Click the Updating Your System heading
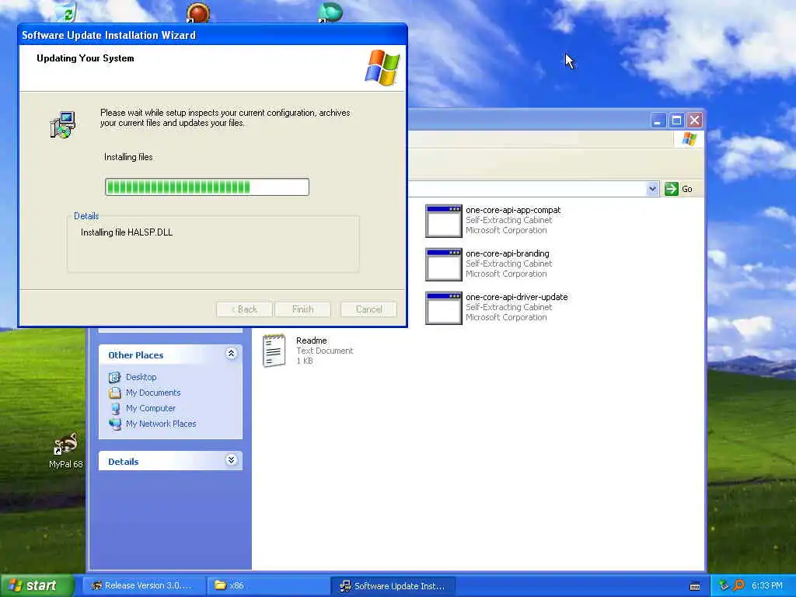 pos(86,58)
